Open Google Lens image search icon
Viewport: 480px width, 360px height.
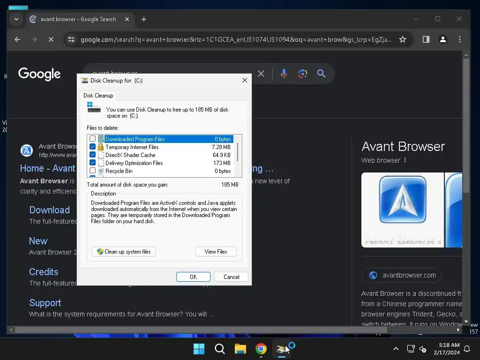[x=302, y=74]
